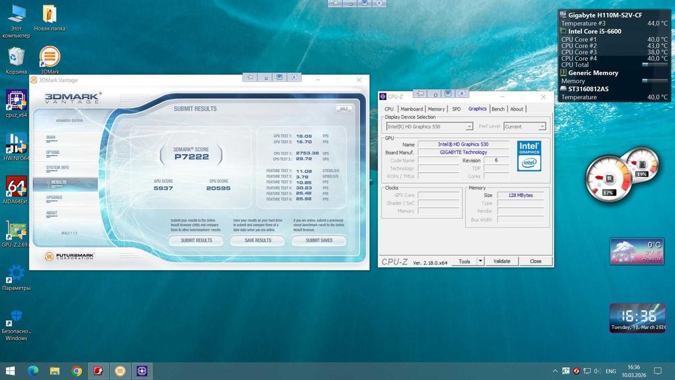Switch to the 3DMark taskbar button

click(x=120, y=371)
